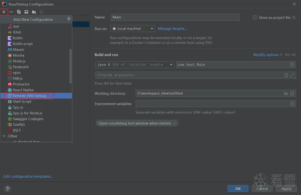Click the expand Program arguments field icon
This screenshot has width=301, height=195.
pos(292,75)
